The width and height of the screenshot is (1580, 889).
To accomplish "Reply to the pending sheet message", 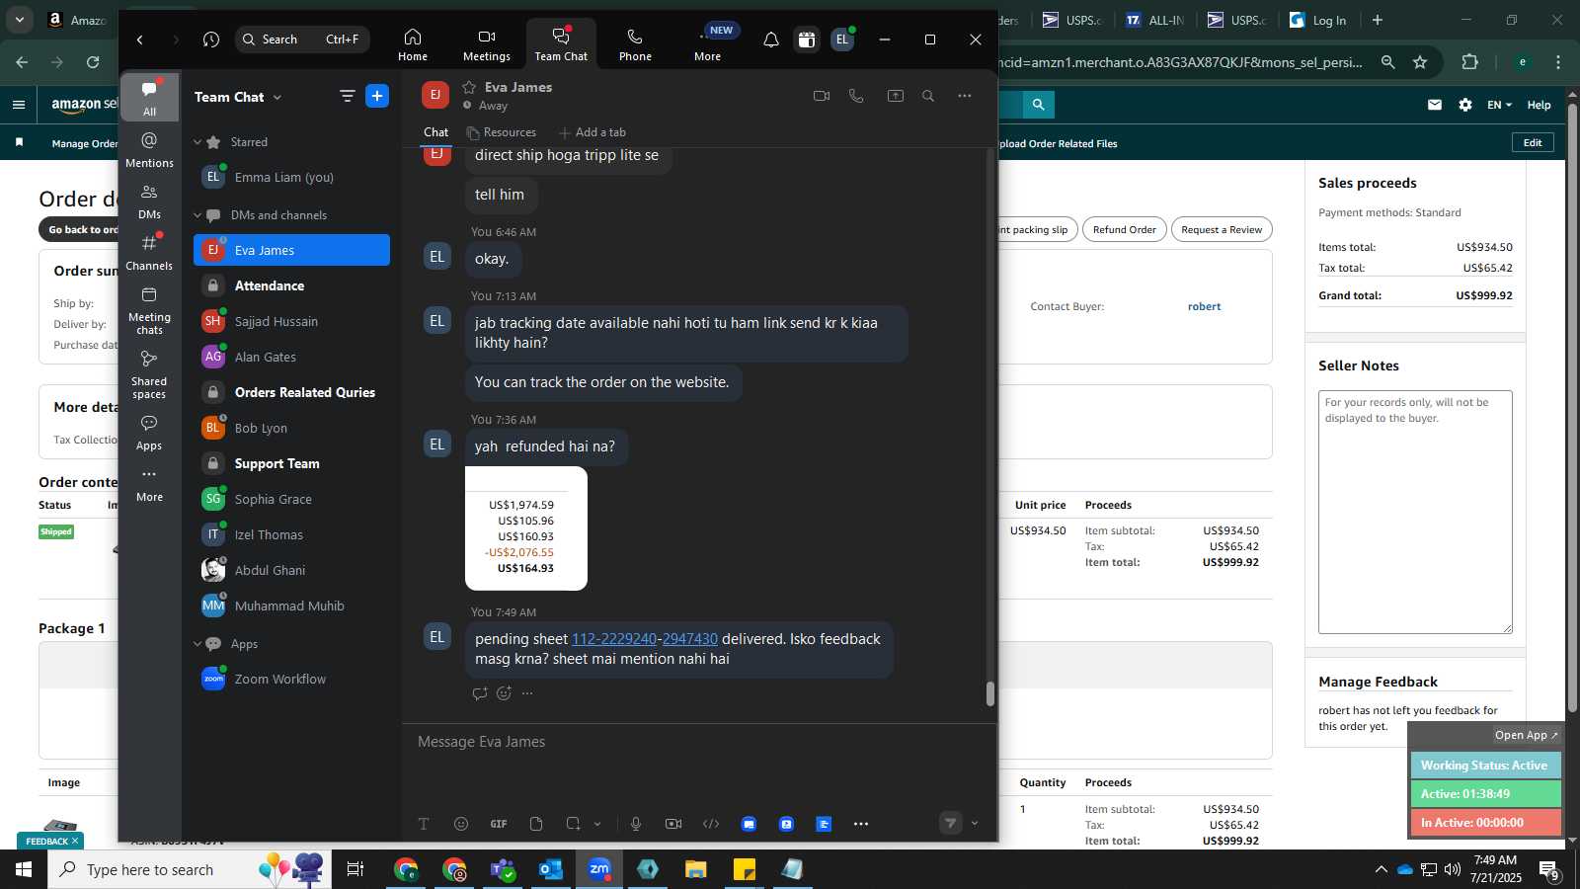I will click(x=480, y=693).
